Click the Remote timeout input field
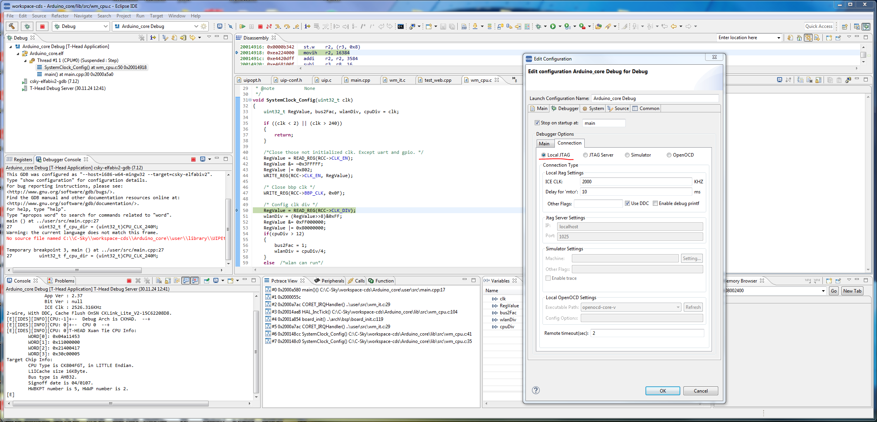 pyautogui.click(x=647, y=333)
